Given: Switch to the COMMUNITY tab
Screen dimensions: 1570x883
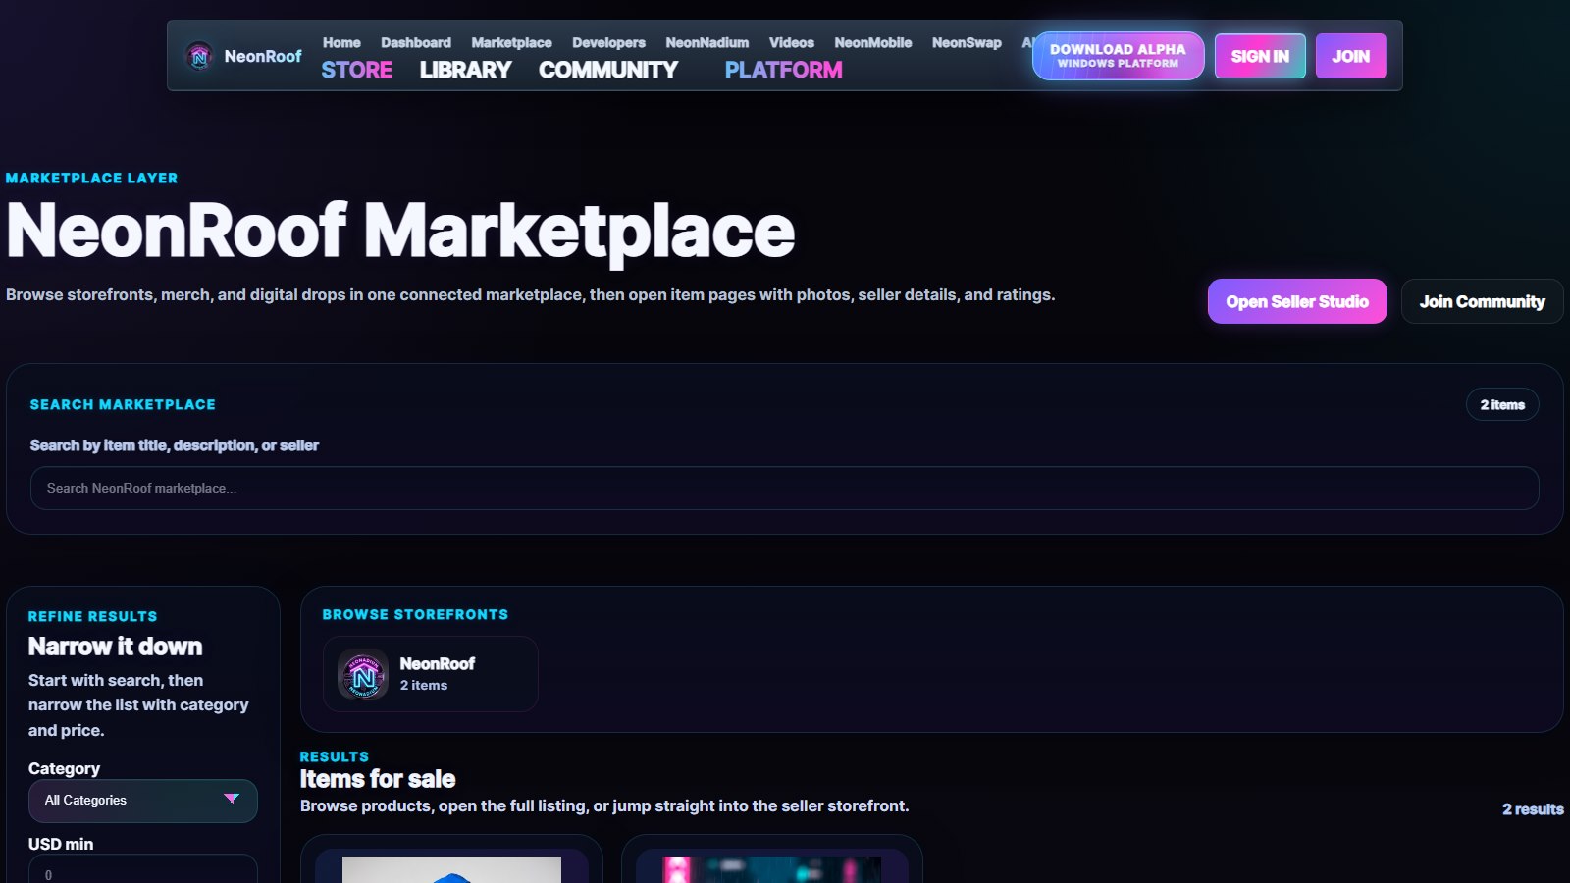Looking at the screenshot, I should 608,71.
